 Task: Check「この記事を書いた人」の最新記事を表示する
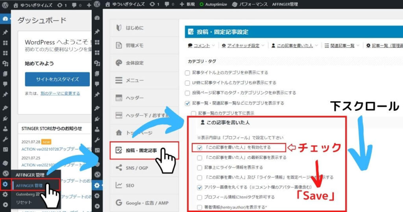point(200,158)
